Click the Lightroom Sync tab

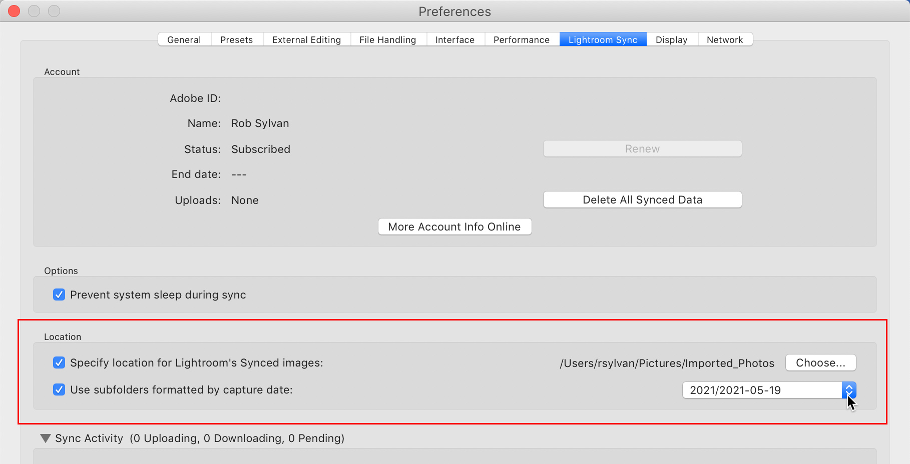pos(603,39)
